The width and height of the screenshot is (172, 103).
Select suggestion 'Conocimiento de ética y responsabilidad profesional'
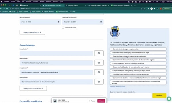tap(138, 78)
